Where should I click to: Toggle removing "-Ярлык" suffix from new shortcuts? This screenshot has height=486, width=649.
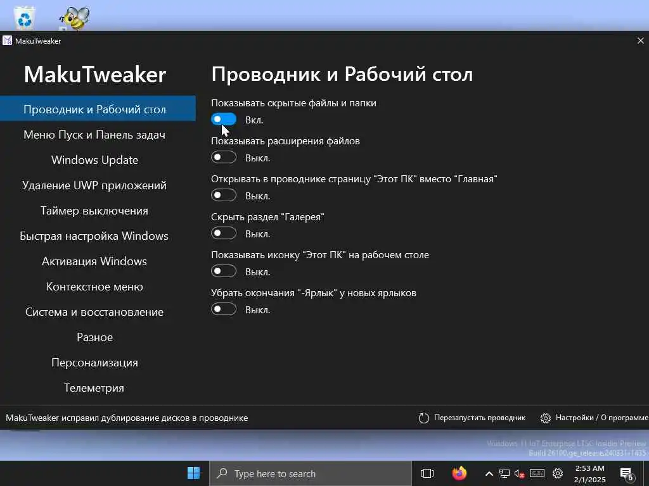(x=224, y=309)
